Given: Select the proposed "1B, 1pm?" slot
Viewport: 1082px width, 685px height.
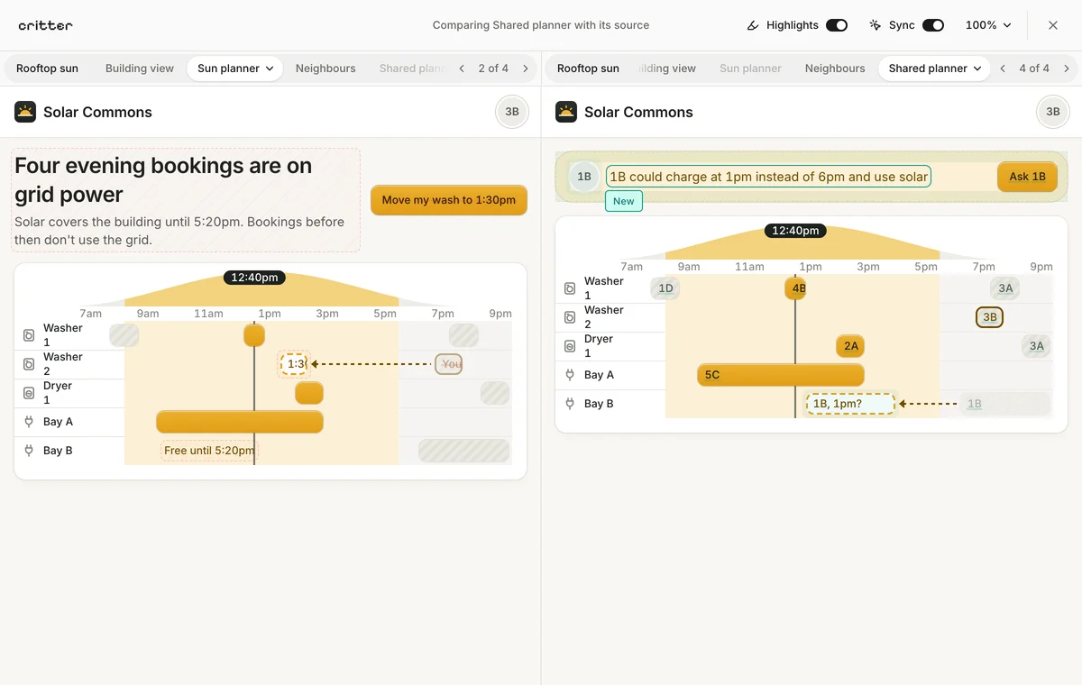Looking at the screenshot, I should [850, 404].
